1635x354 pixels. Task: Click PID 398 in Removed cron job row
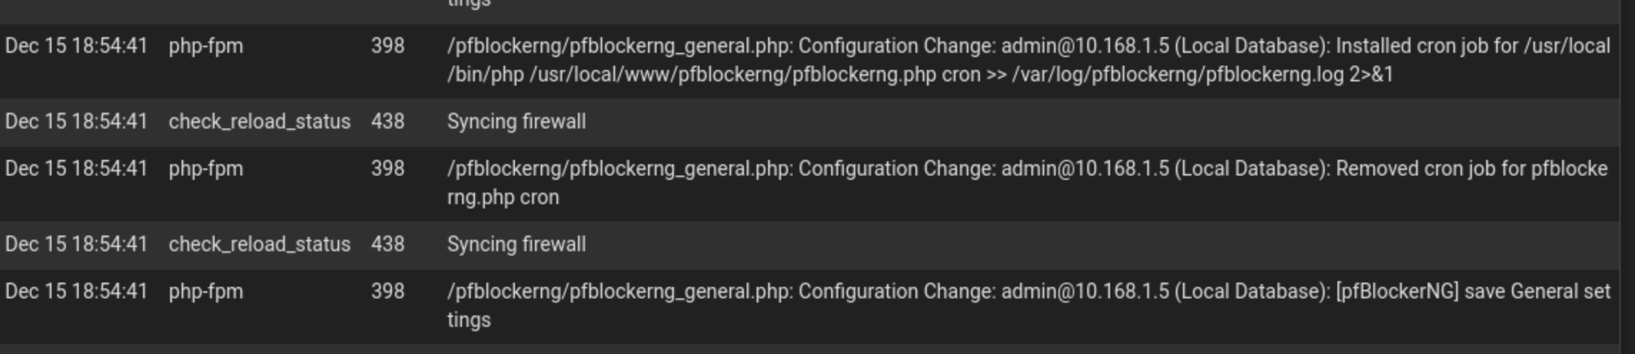point(388,168)
